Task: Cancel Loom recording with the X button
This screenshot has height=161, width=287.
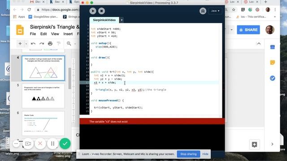Action: (x=40, y=144)
